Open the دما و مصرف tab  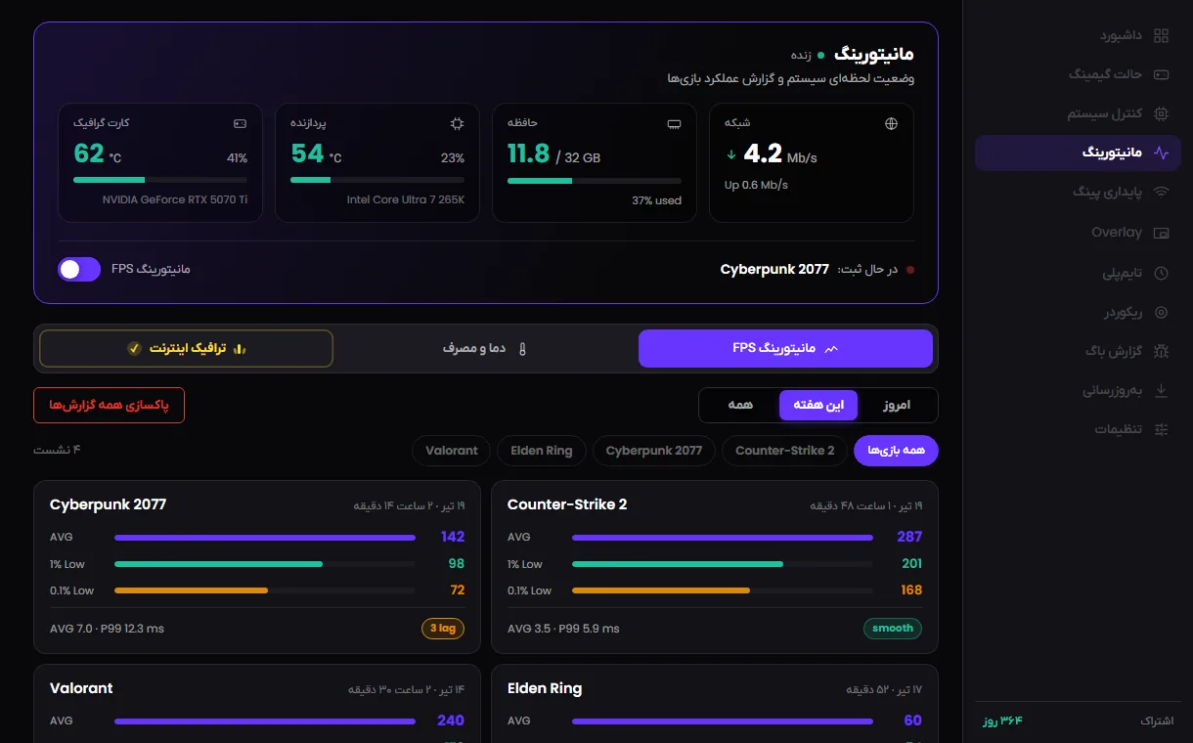pyautogui.click(x=486, y=348)
